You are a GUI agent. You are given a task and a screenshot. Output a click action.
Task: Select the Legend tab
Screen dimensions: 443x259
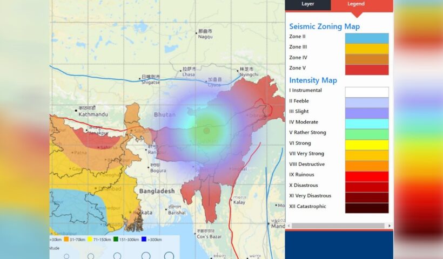point(355,4)
